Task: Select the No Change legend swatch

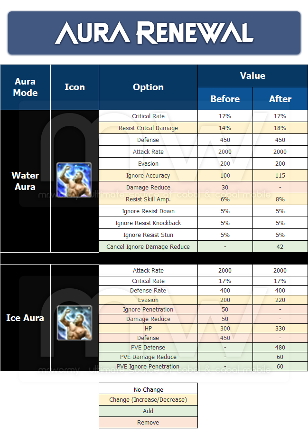Action: coord(148,389)
